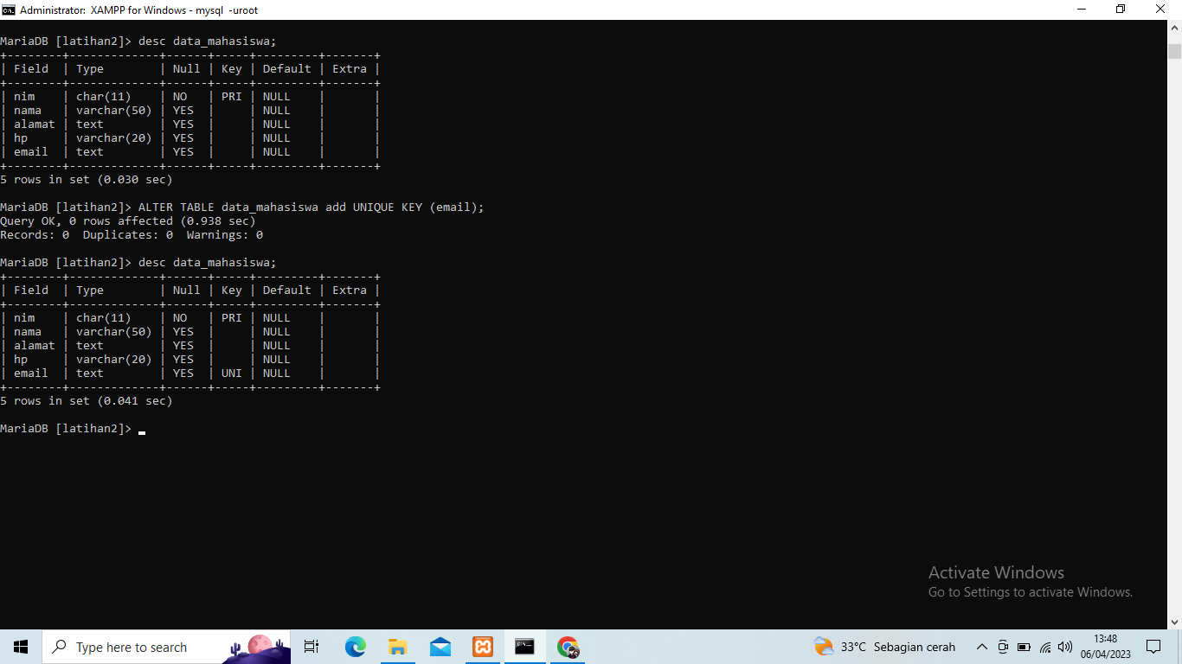This screenshot has height=664, width=1182.
Task: Click the cast/screen tray icon
Action: pos(1003,647)
